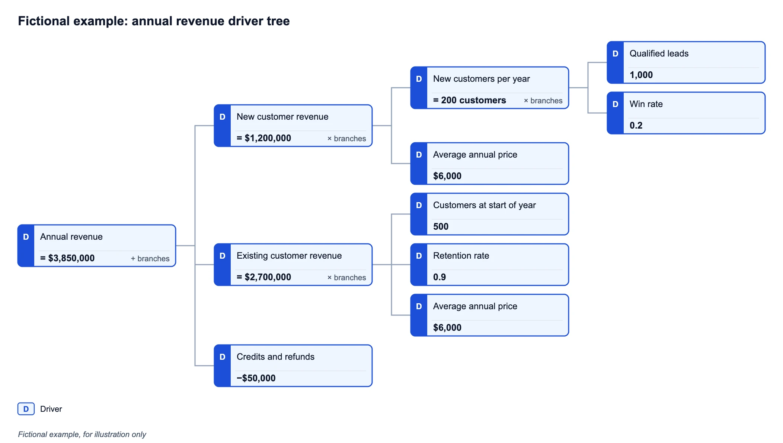Click '× branches' on New customer revenue
The image size is (783, 443).
(346, 139)
